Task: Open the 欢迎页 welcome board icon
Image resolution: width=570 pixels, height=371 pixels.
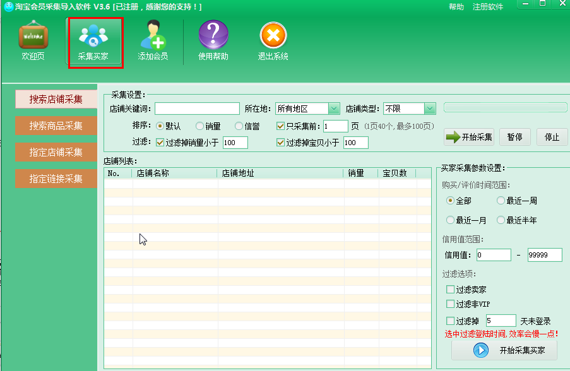Action: (x=33, y=35)
